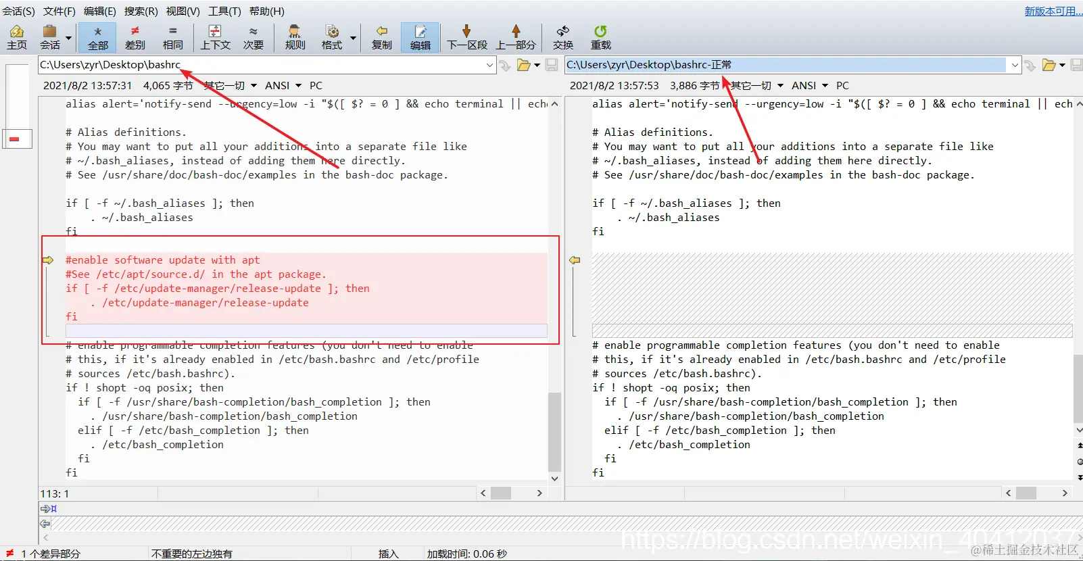
Task: Toggle the 编辑 edit mode button
Action: [x=420, y=38]
